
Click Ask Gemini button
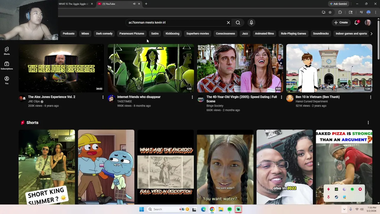tap(338, 4)
